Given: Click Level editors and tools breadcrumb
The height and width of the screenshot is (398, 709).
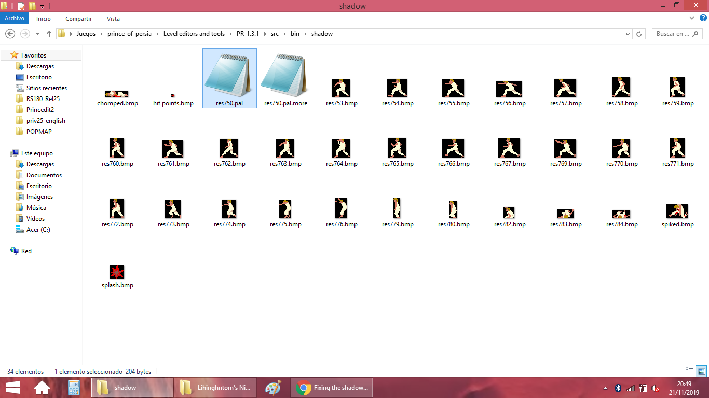Looking at the screenshot, I should pyautogui.click(x=194, y=34).
